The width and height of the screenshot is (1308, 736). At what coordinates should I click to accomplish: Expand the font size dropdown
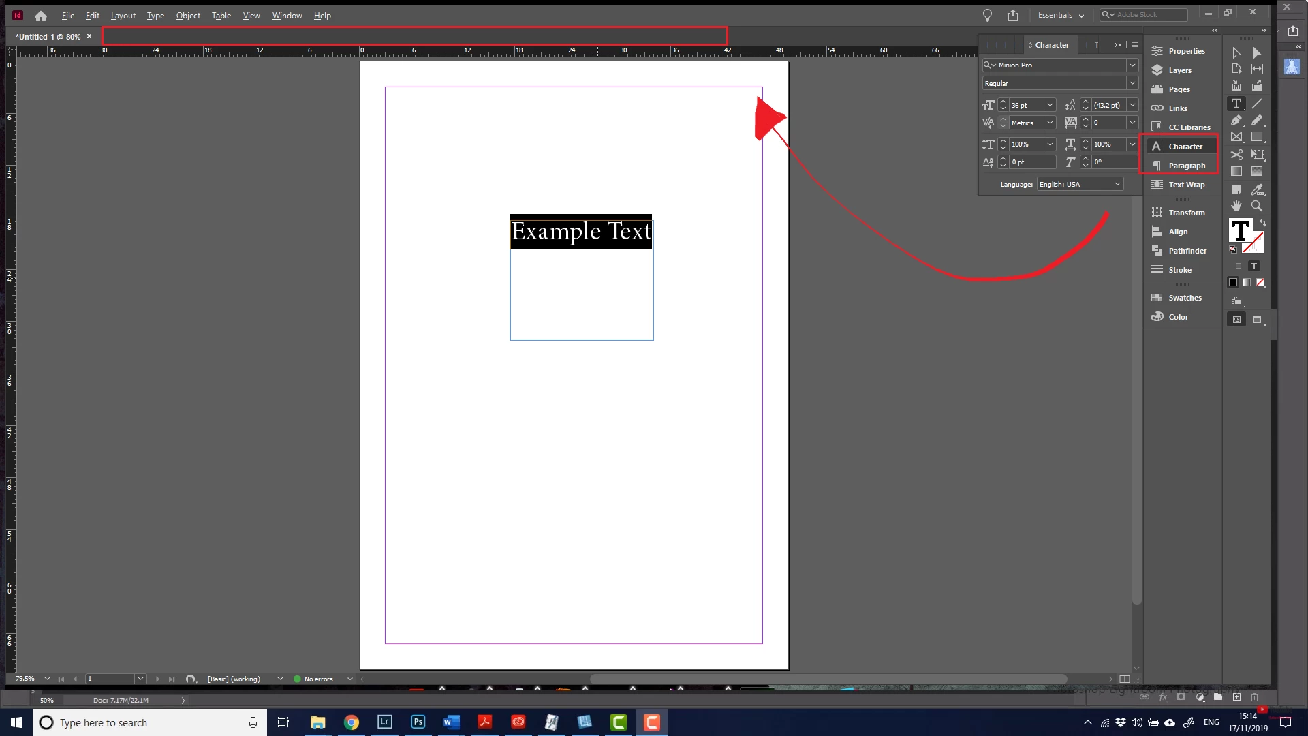tap(1050, 105)
